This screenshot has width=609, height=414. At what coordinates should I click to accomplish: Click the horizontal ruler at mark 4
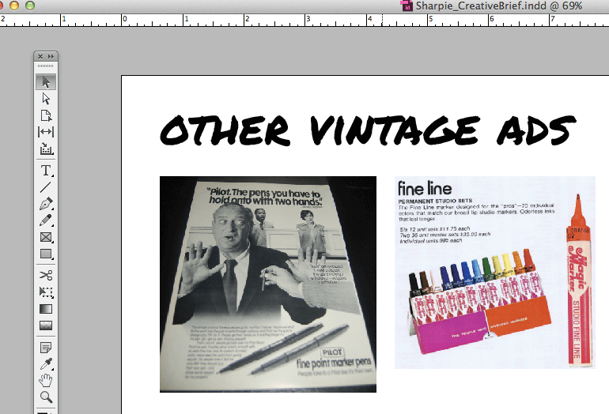[369, 20]
